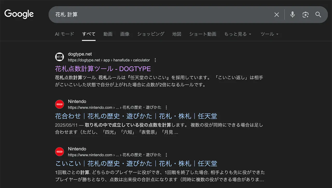Screen dimensions: 332x188
Task: Open the こいこい｜花札の歴史・遊びかた link
Action: coord(136,164)
